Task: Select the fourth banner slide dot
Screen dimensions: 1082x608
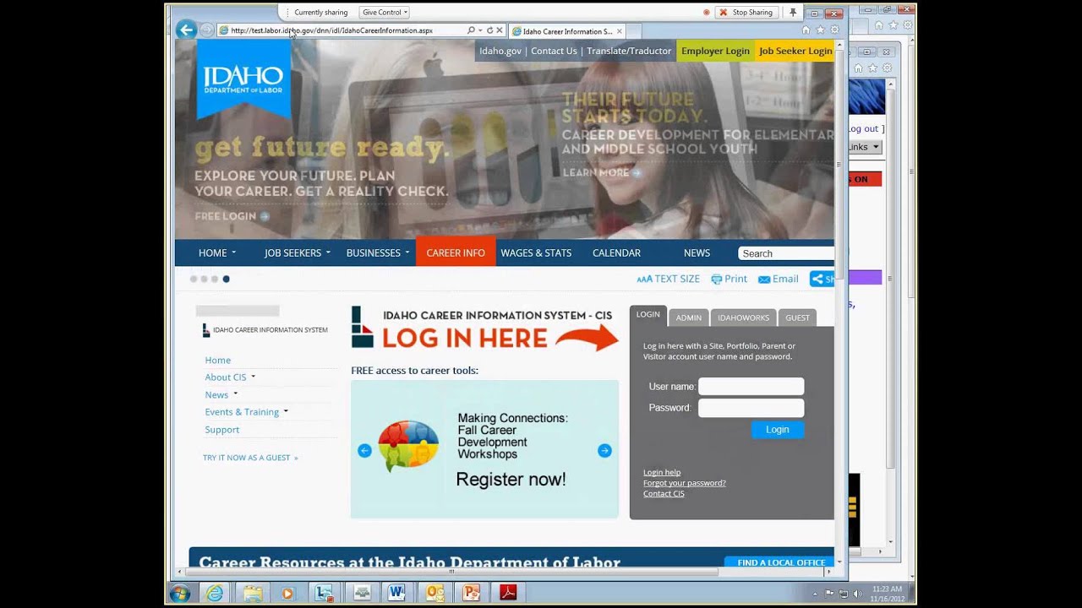Action: (226, 279)
